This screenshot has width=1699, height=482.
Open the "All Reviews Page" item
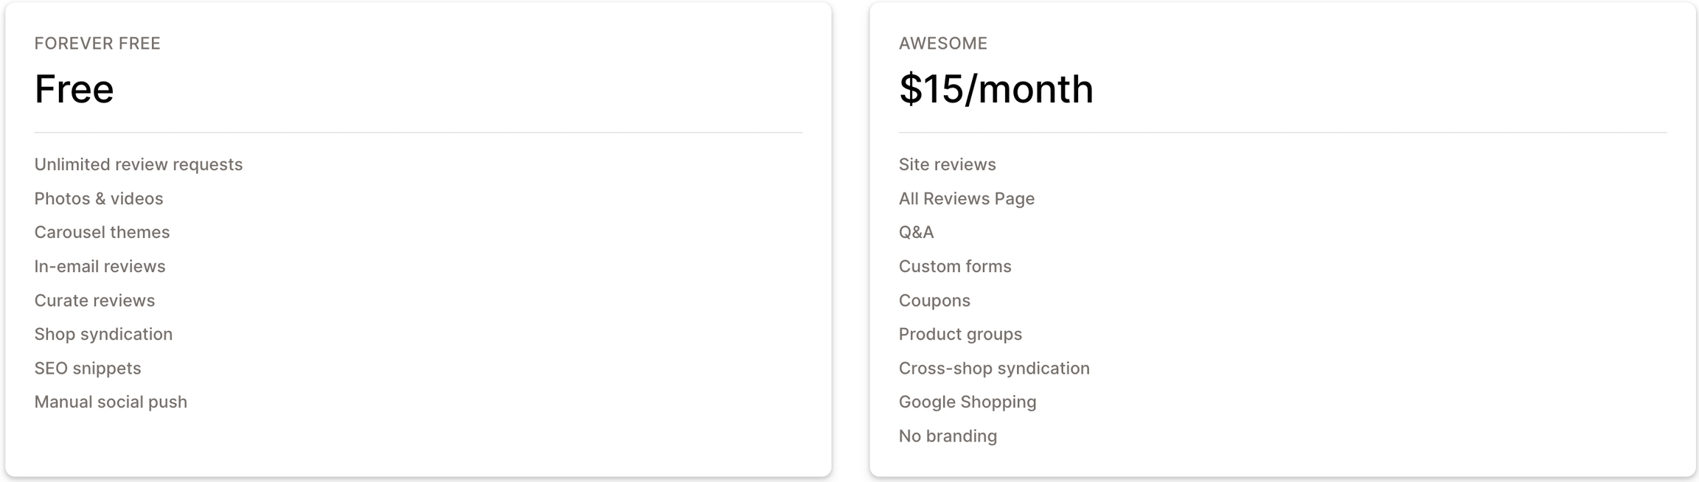pos(966,198)
